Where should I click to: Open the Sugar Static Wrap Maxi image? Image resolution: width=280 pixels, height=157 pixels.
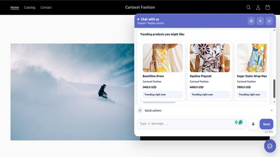(x=252, y=58)
